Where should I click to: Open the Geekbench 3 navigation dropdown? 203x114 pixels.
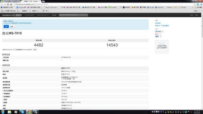point(30,15)
